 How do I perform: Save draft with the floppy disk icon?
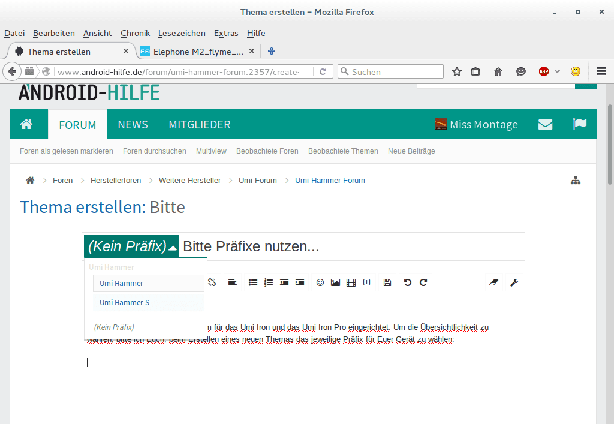387,282
